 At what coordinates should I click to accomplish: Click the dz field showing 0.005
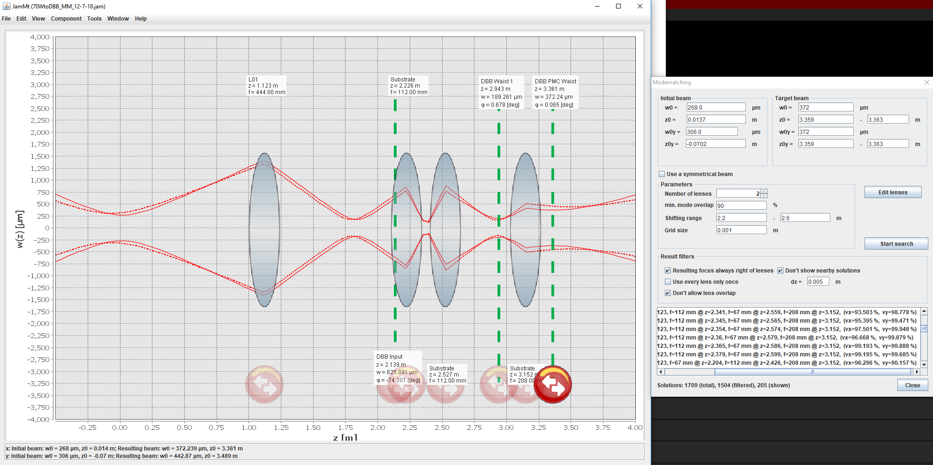click(x=818, y=282)
